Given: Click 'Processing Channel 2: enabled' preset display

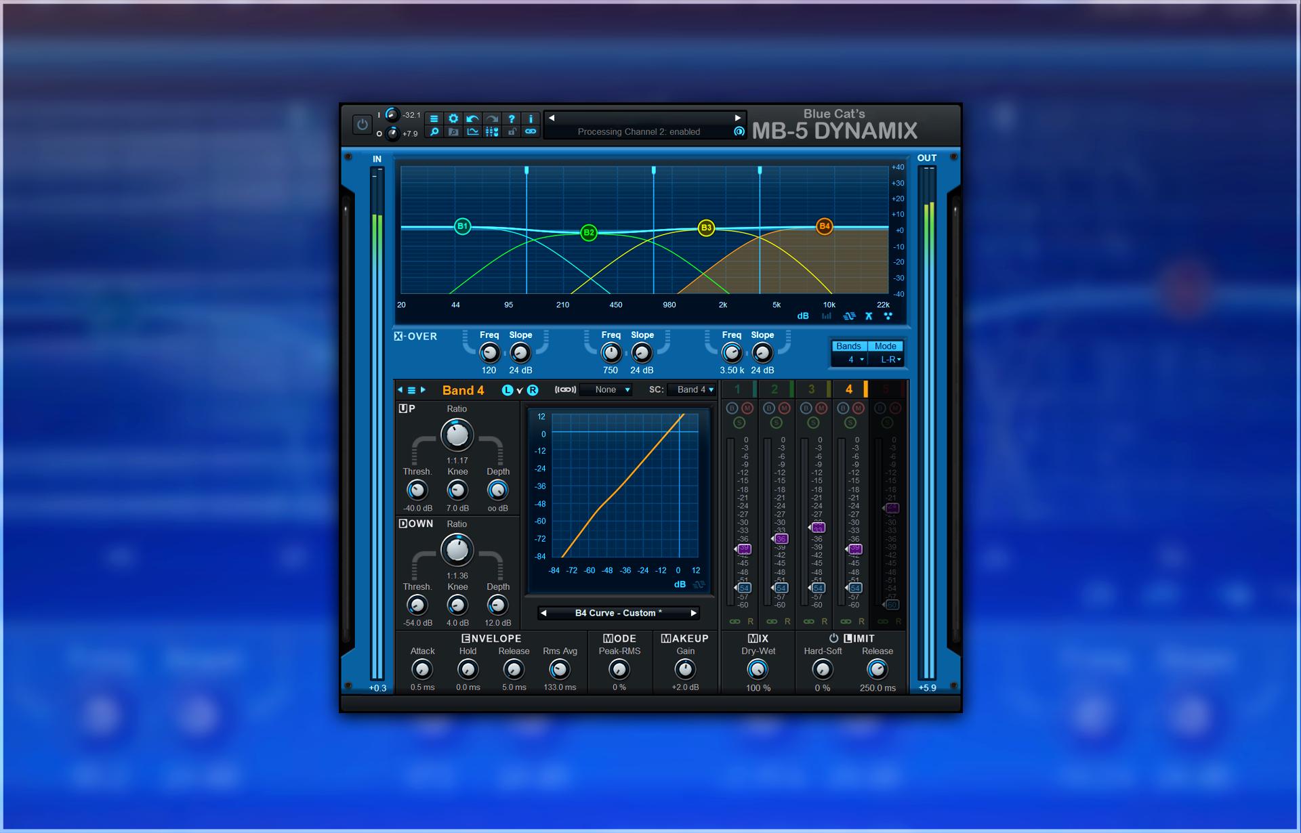Looking at the screenshot, I should click(x=639, y=132).
